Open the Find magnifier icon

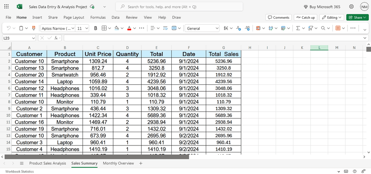tap(323, 28)
